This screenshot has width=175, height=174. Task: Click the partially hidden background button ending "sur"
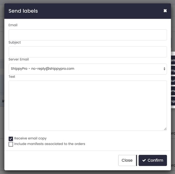173,81
